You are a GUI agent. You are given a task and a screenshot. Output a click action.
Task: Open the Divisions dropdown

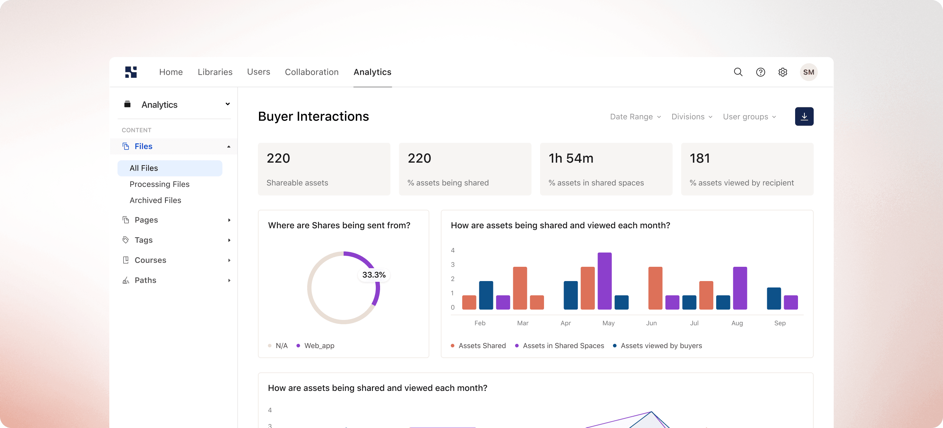(692, 117)
